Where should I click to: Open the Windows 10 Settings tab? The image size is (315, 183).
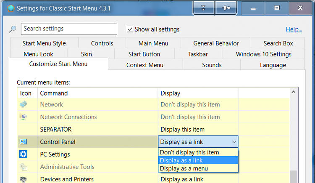pyautogui.click(x=264, y=54)
